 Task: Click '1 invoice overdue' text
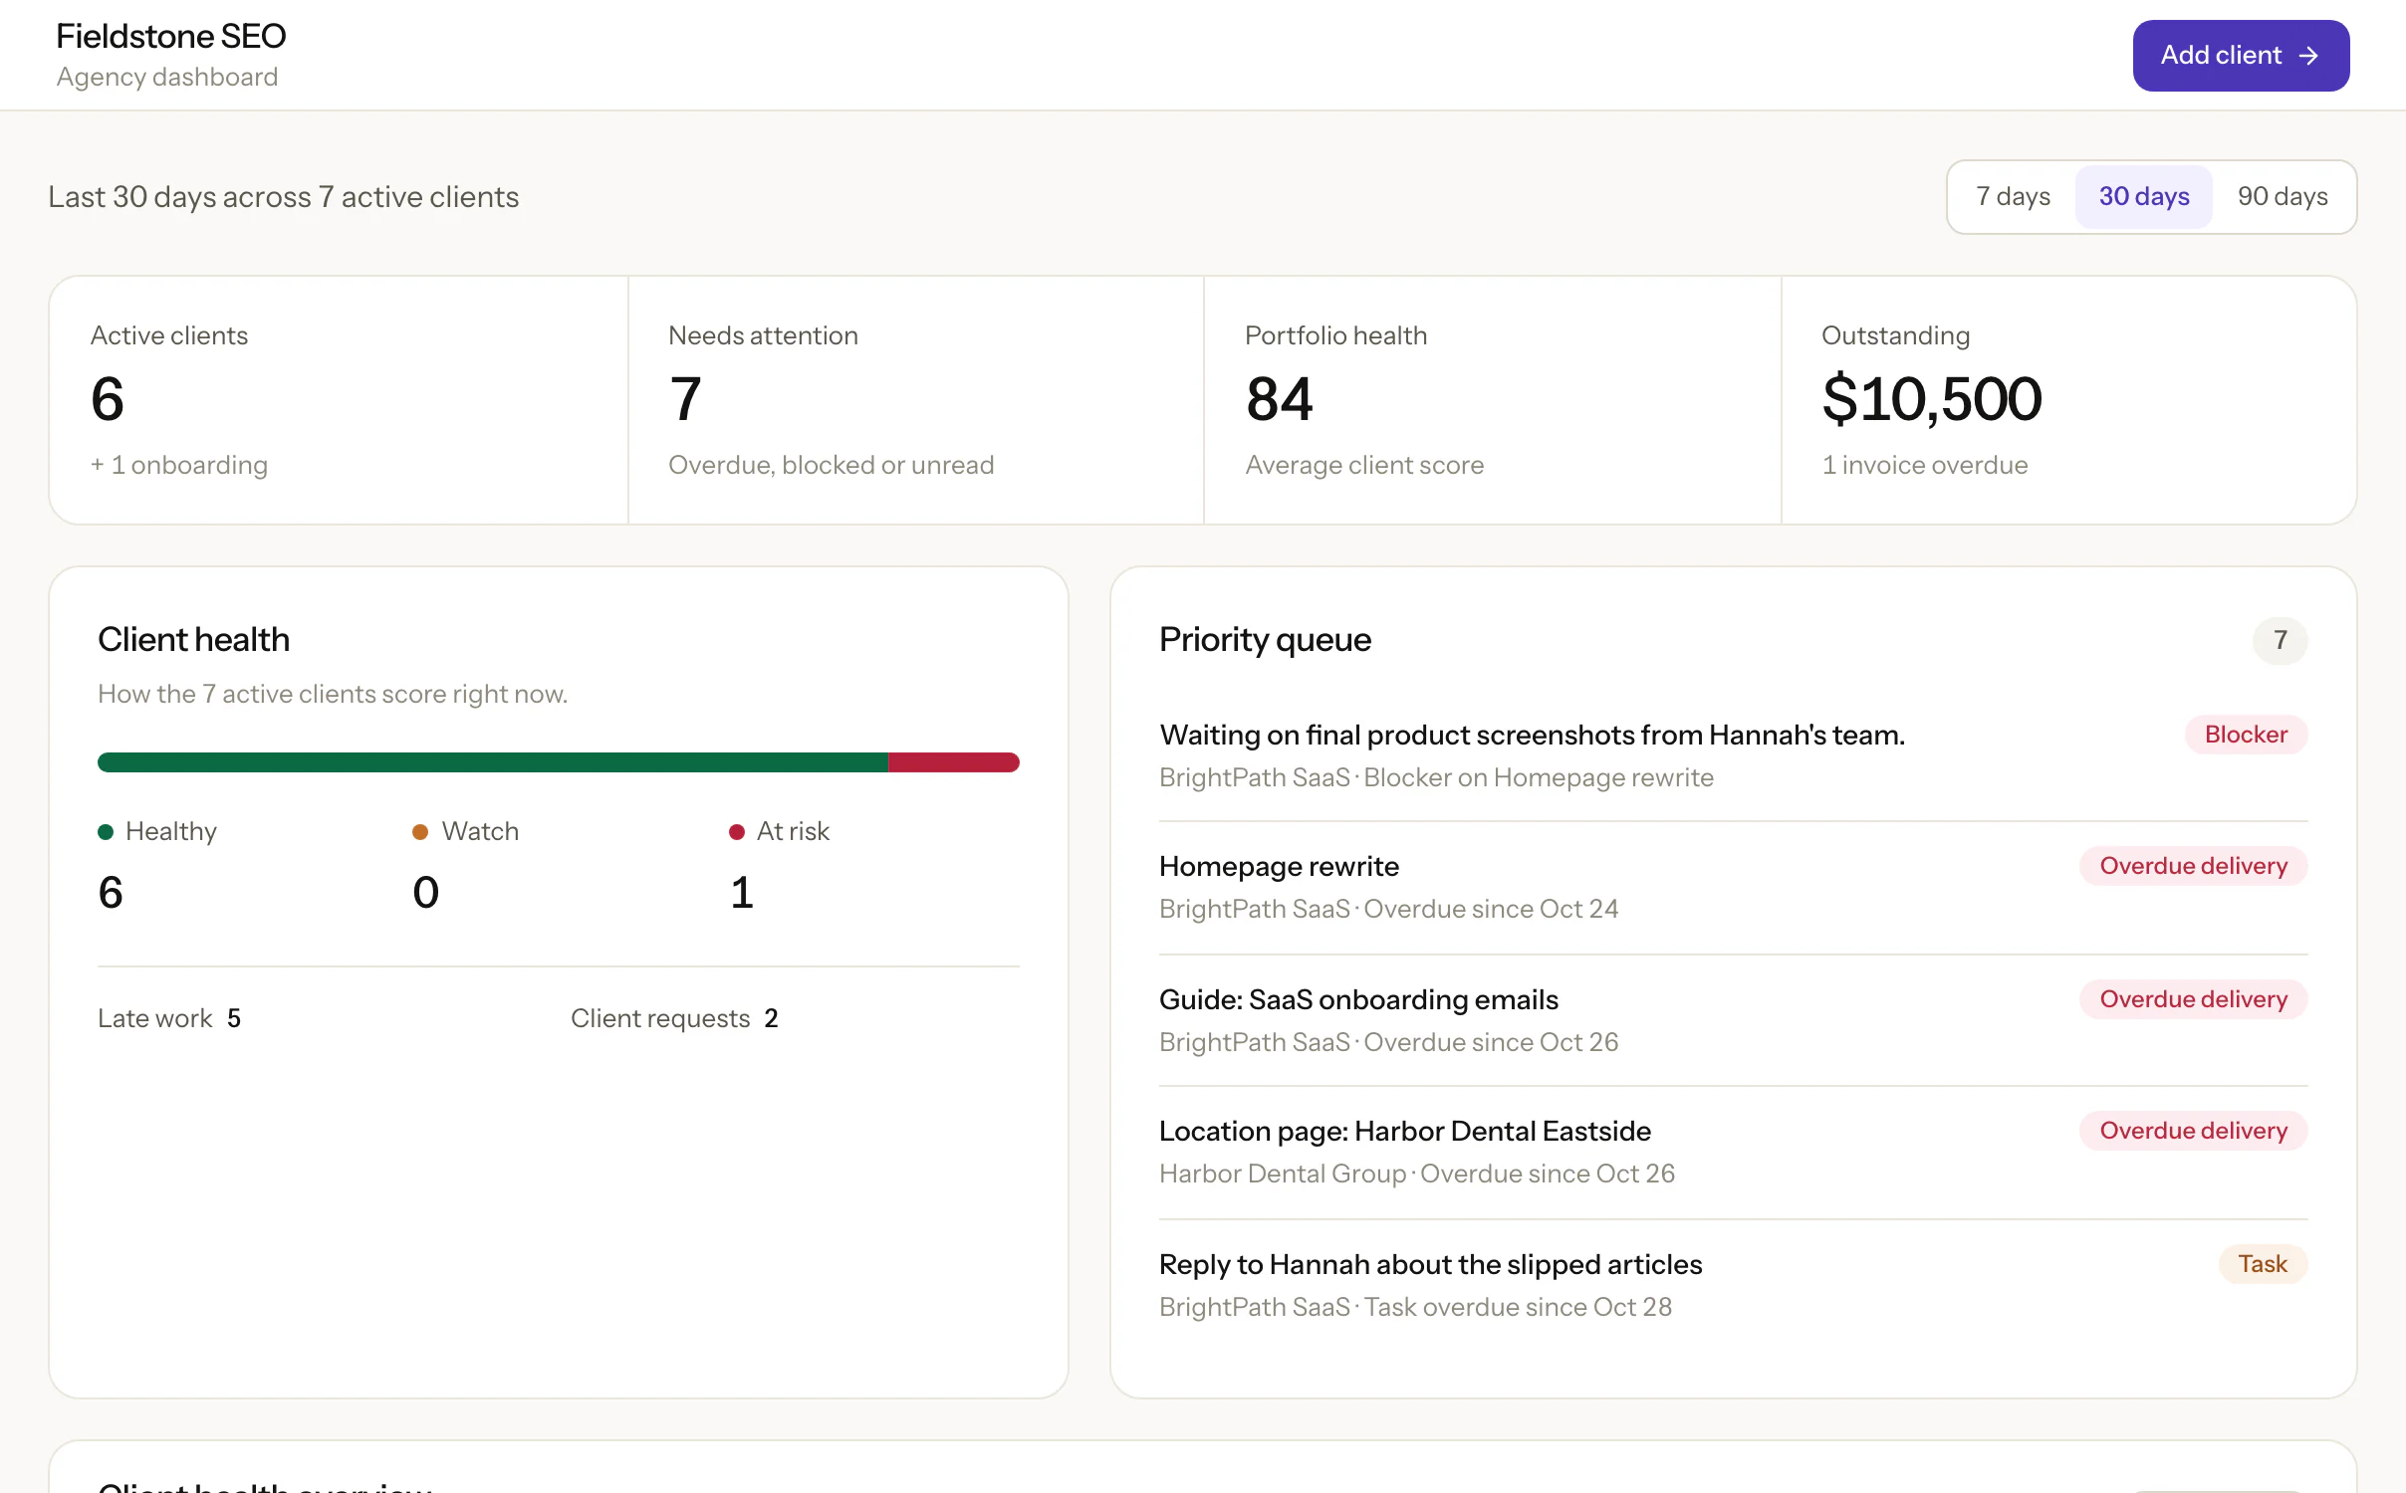click(1925, 465)
